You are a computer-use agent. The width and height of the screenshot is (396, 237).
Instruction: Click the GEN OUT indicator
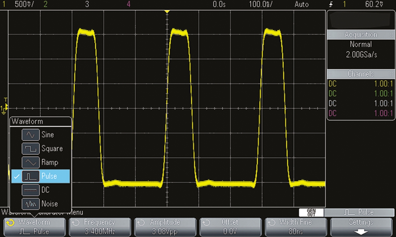312,212
